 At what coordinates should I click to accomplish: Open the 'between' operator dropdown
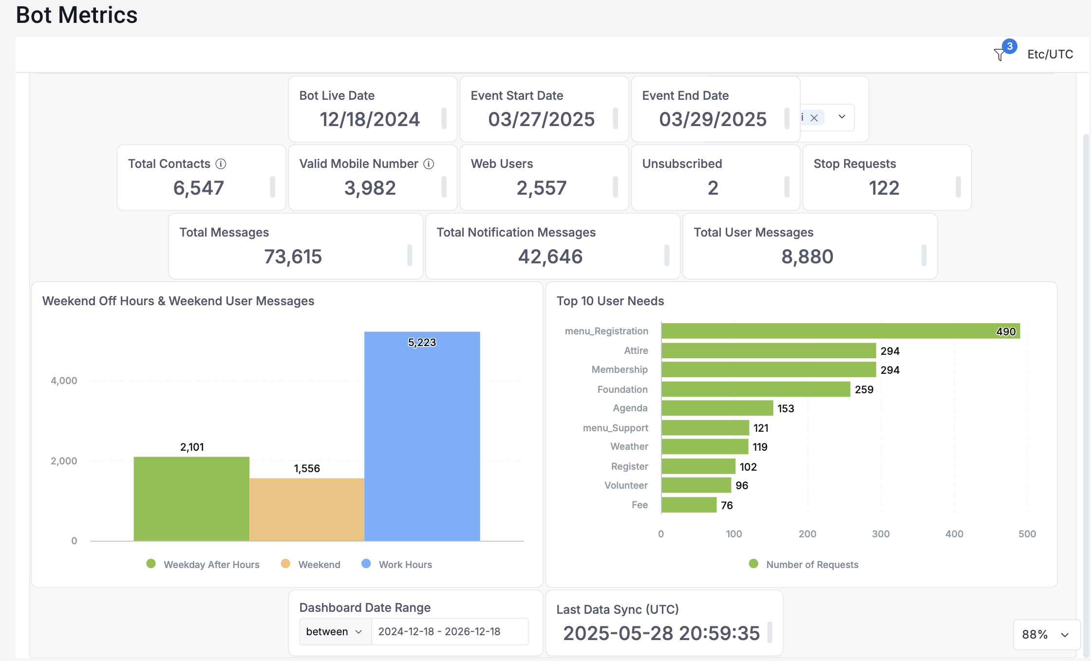pos(334,631)
